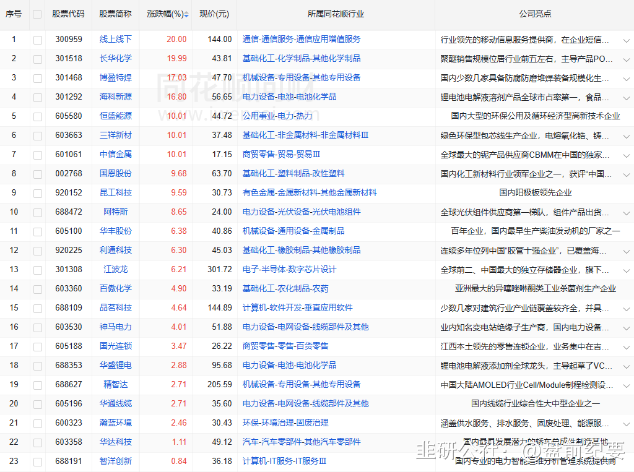Viewport: 634px width, 472px height.
Task: Toggle the checkbox next to 688472
Action: (x=38, y=212)
